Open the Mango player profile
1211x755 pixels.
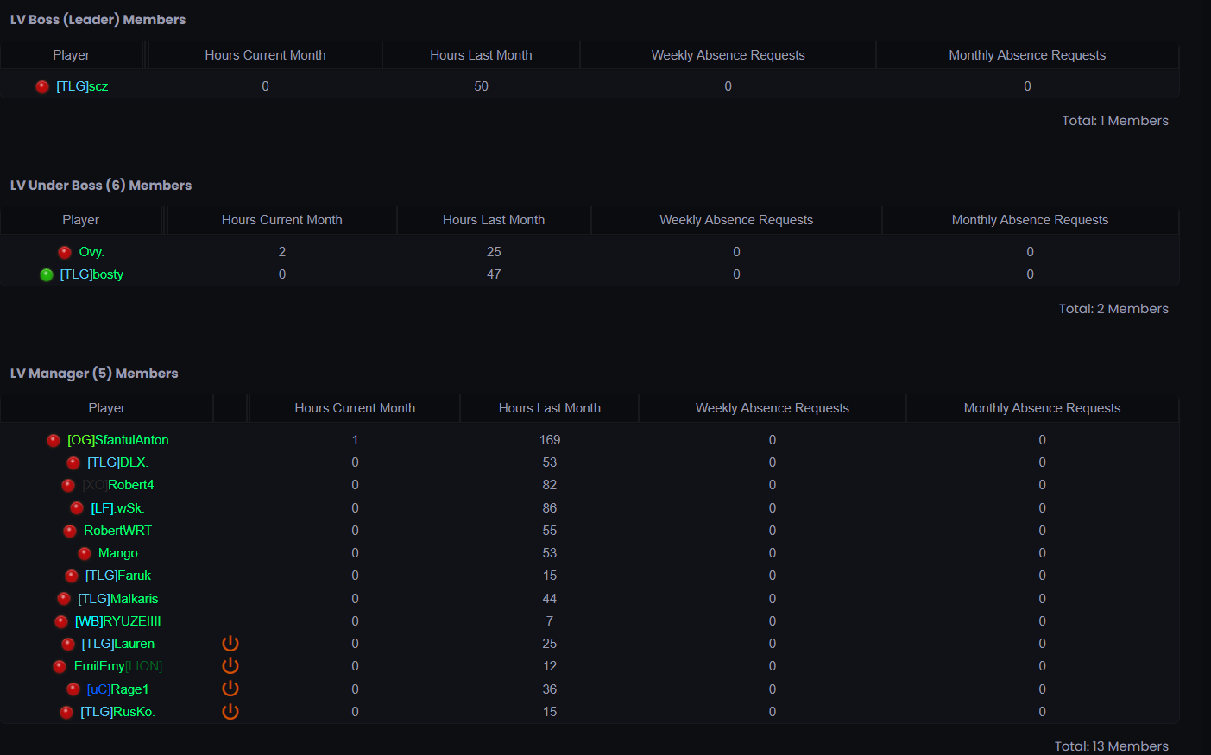118,553
